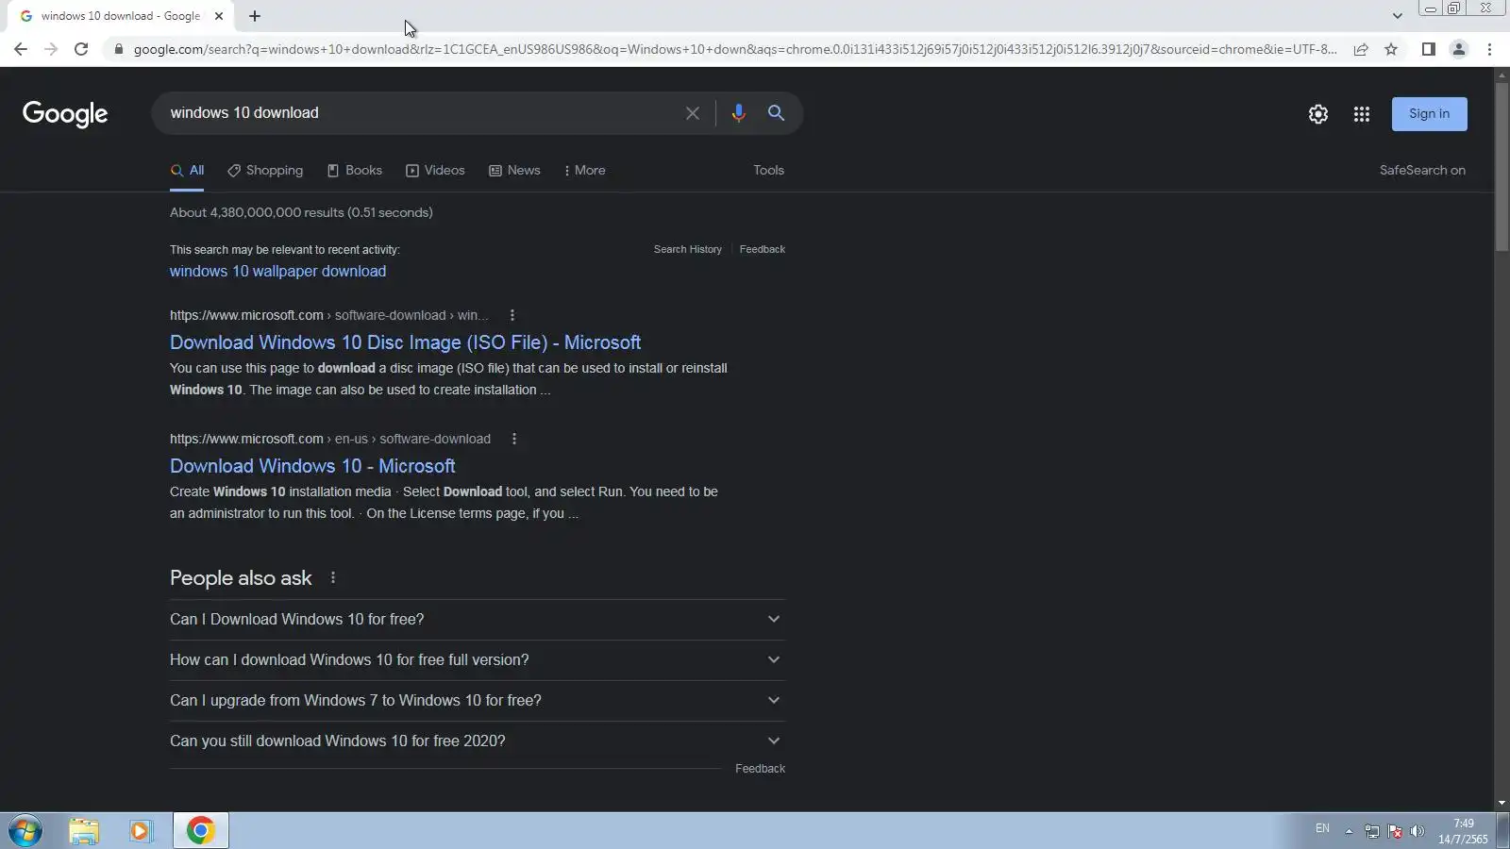
Task: Click the Sign in button
Action: click(1429, 114)
